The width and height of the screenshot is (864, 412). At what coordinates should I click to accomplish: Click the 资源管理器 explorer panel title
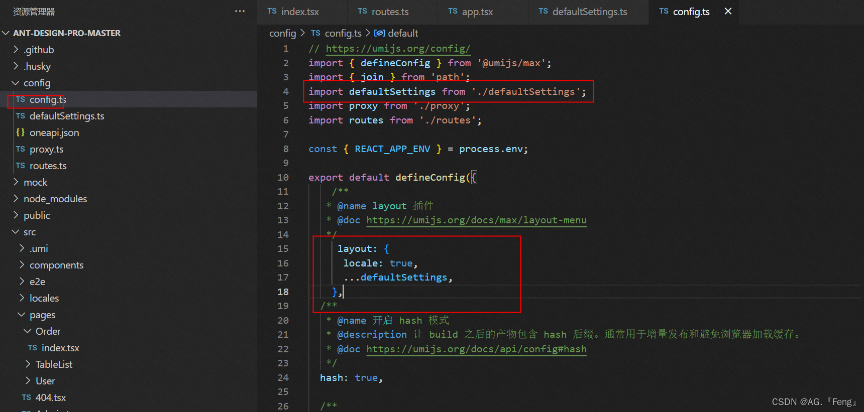(x=34, y=12)
